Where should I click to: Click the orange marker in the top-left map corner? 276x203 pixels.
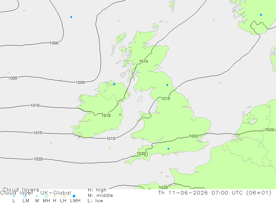(24, 11)
